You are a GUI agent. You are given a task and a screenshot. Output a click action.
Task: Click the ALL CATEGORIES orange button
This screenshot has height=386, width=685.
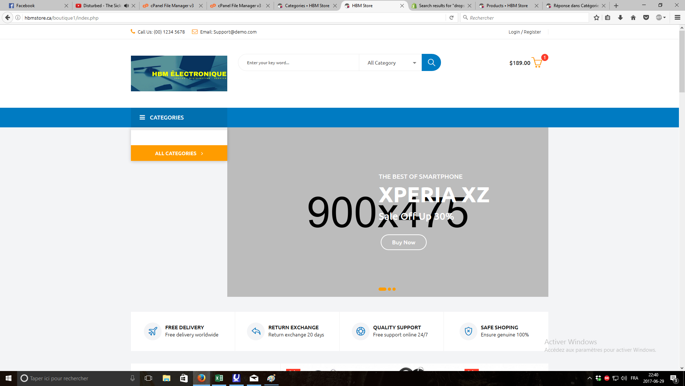point(179,153)
